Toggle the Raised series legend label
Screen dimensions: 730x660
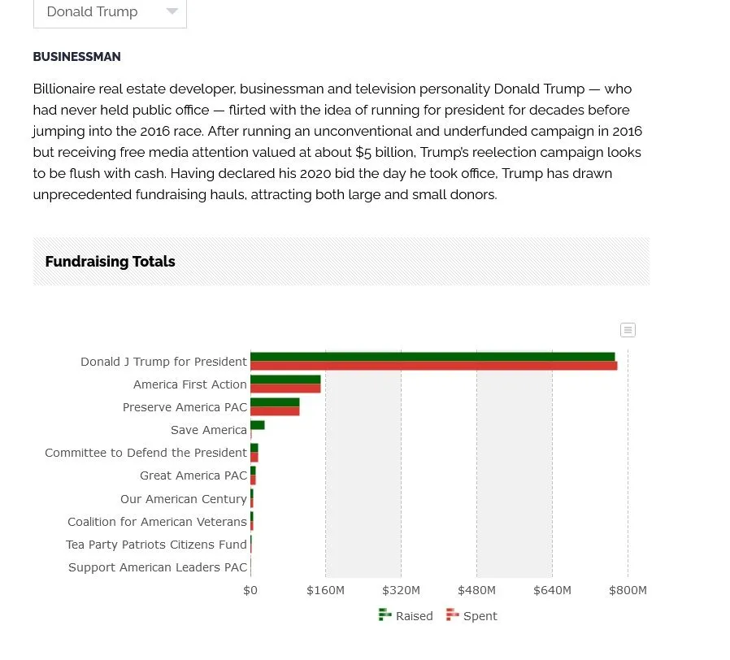(414, 616)
